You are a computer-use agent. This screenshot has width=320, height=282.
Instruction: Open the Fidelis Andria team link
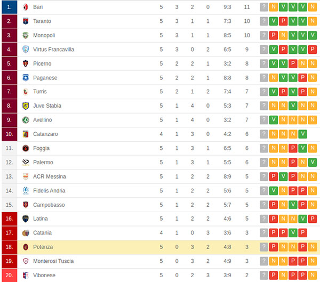49,190
